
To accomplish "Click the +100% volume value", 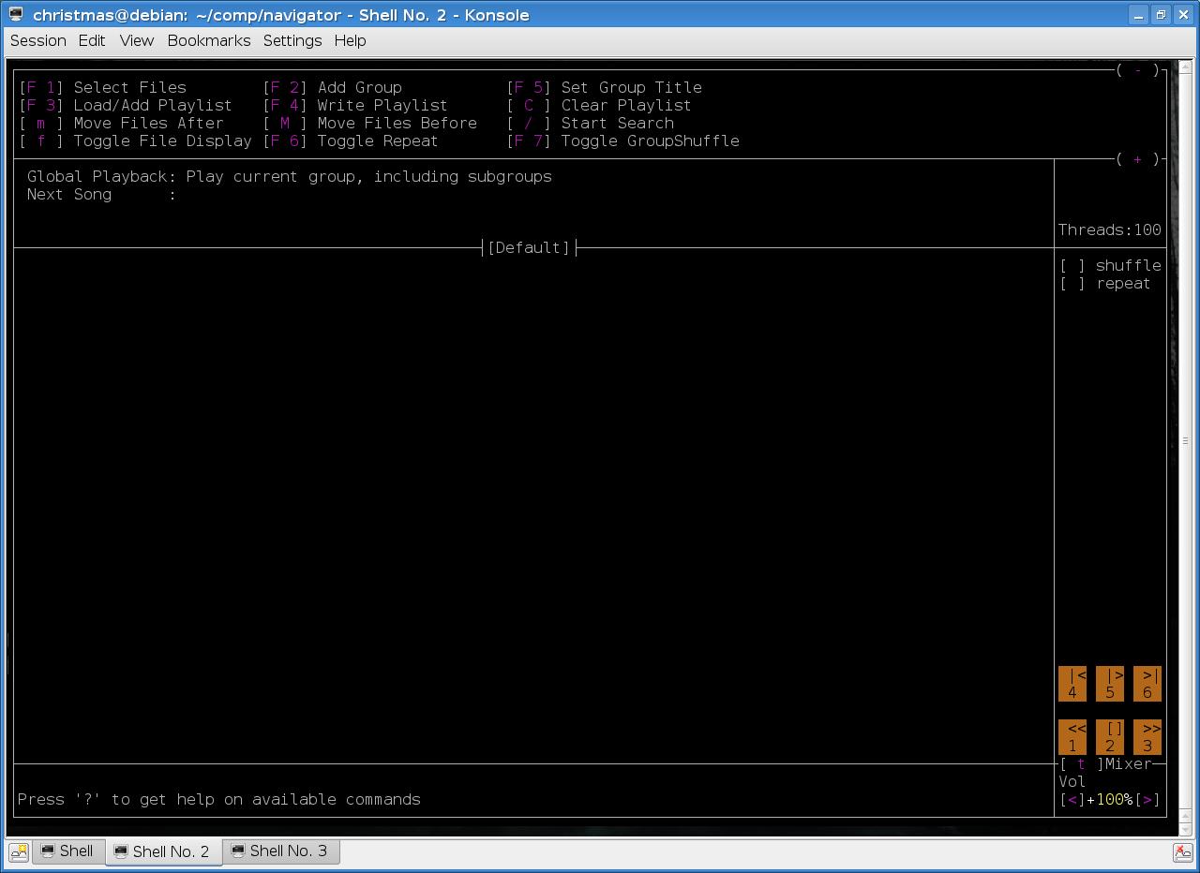I will [x=1110, y=799].
